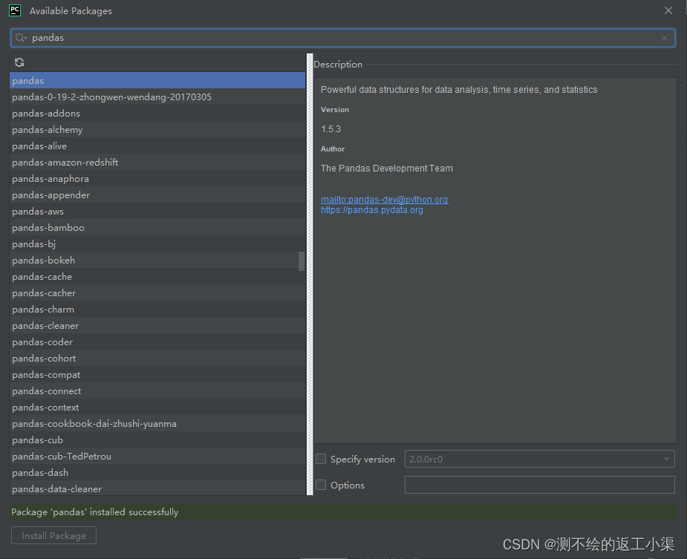
Task: Select pandas-cub-TedPetrou in the list
Action: (x=157, y=457)
